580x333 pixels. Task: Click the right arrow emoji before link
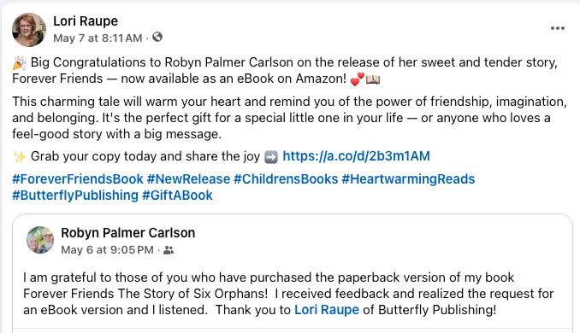point(271,157)
